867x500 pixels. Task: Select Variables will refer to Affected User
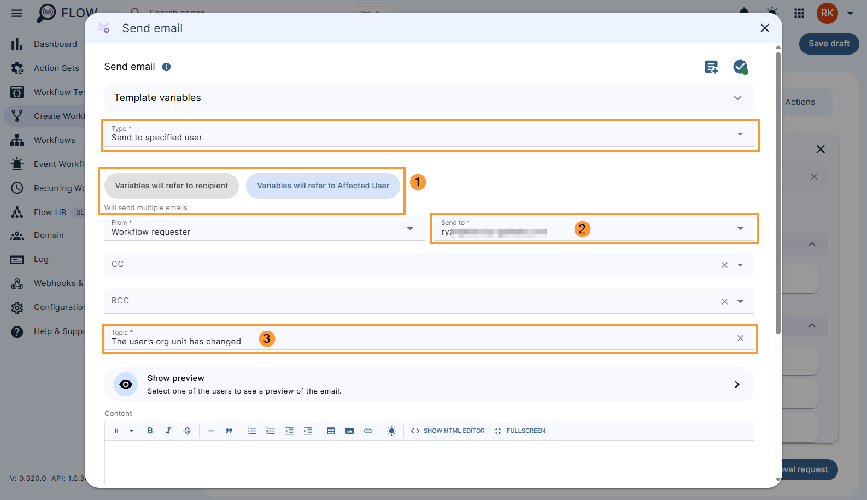tap(323, 186)
